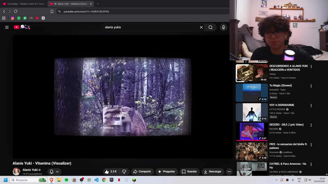Open menu for FRO! la sensacion video
Image resolution: width=328 pixels, height=184 pixels.
311,145
